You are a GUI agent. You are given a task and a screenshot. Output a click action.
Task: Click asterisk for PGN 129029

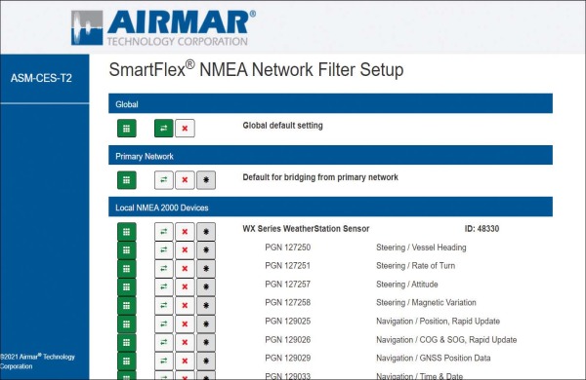[206, 361]
